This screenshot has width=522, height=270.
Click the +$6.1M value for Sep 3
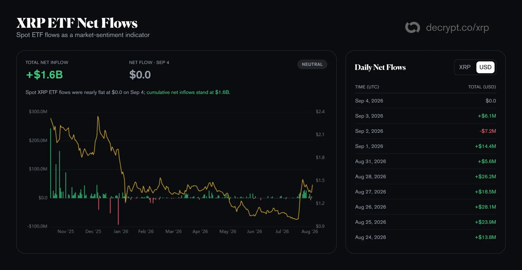coord(487,116)
